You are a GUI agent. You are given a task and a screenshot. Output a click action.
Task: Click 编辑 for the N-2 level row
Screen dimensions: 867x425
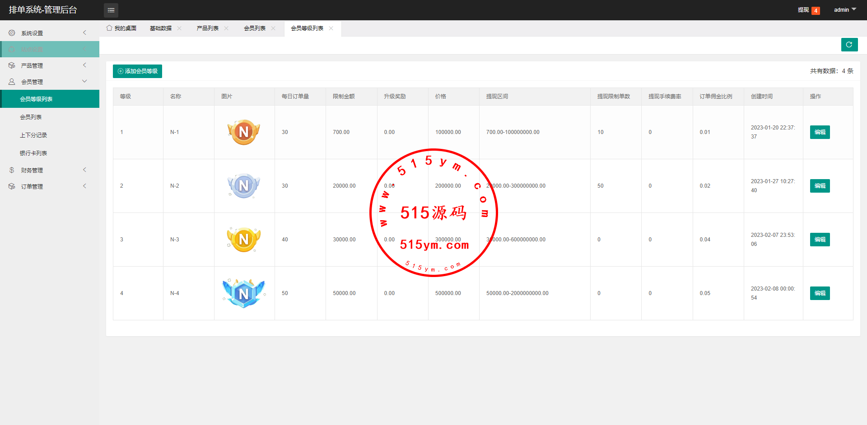point(820,186)
